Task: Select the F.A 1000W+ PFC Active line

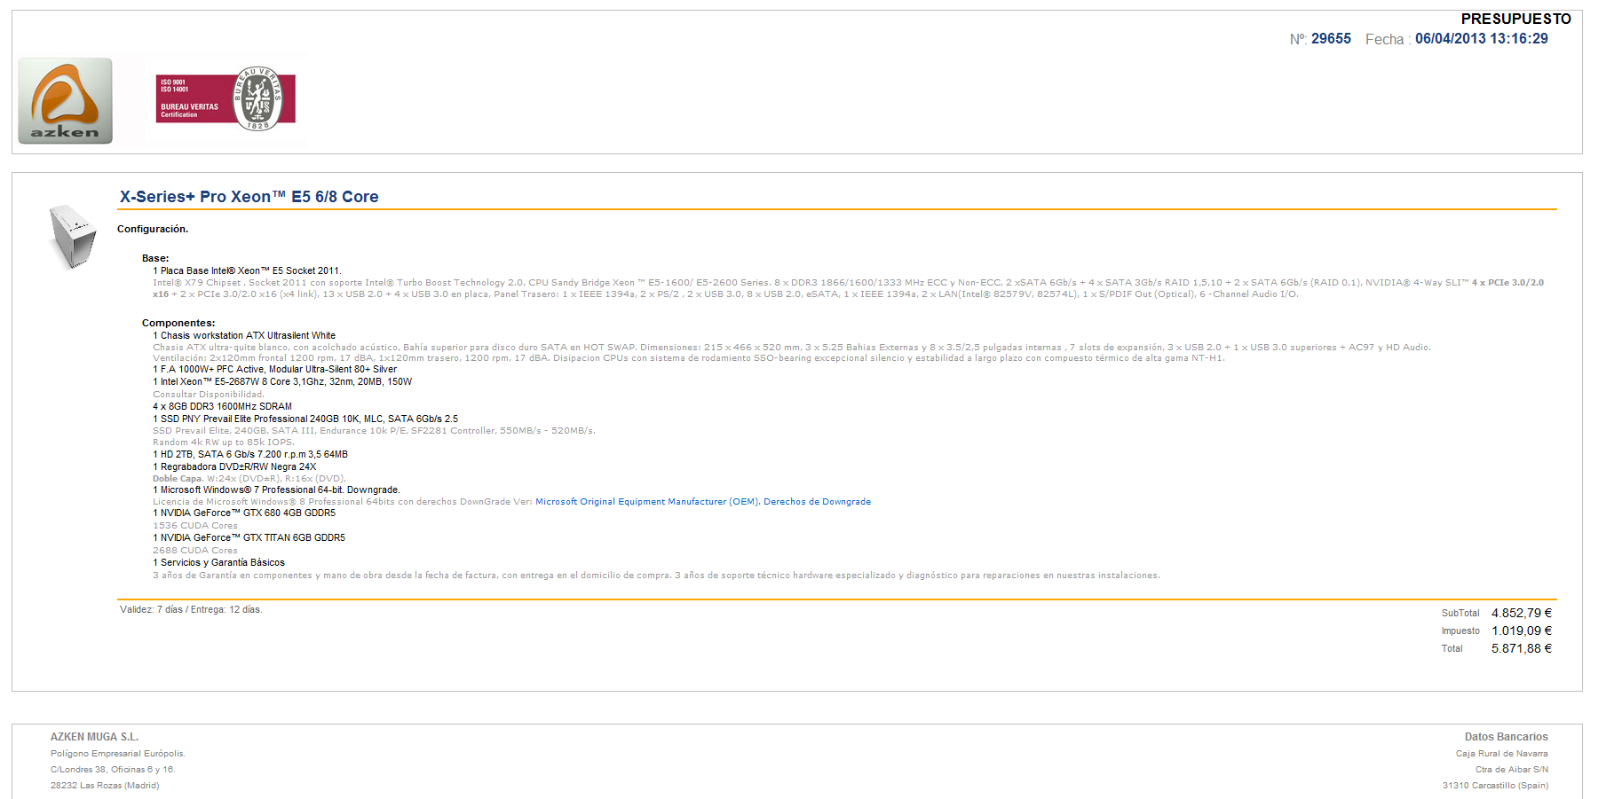Action: 275,370
